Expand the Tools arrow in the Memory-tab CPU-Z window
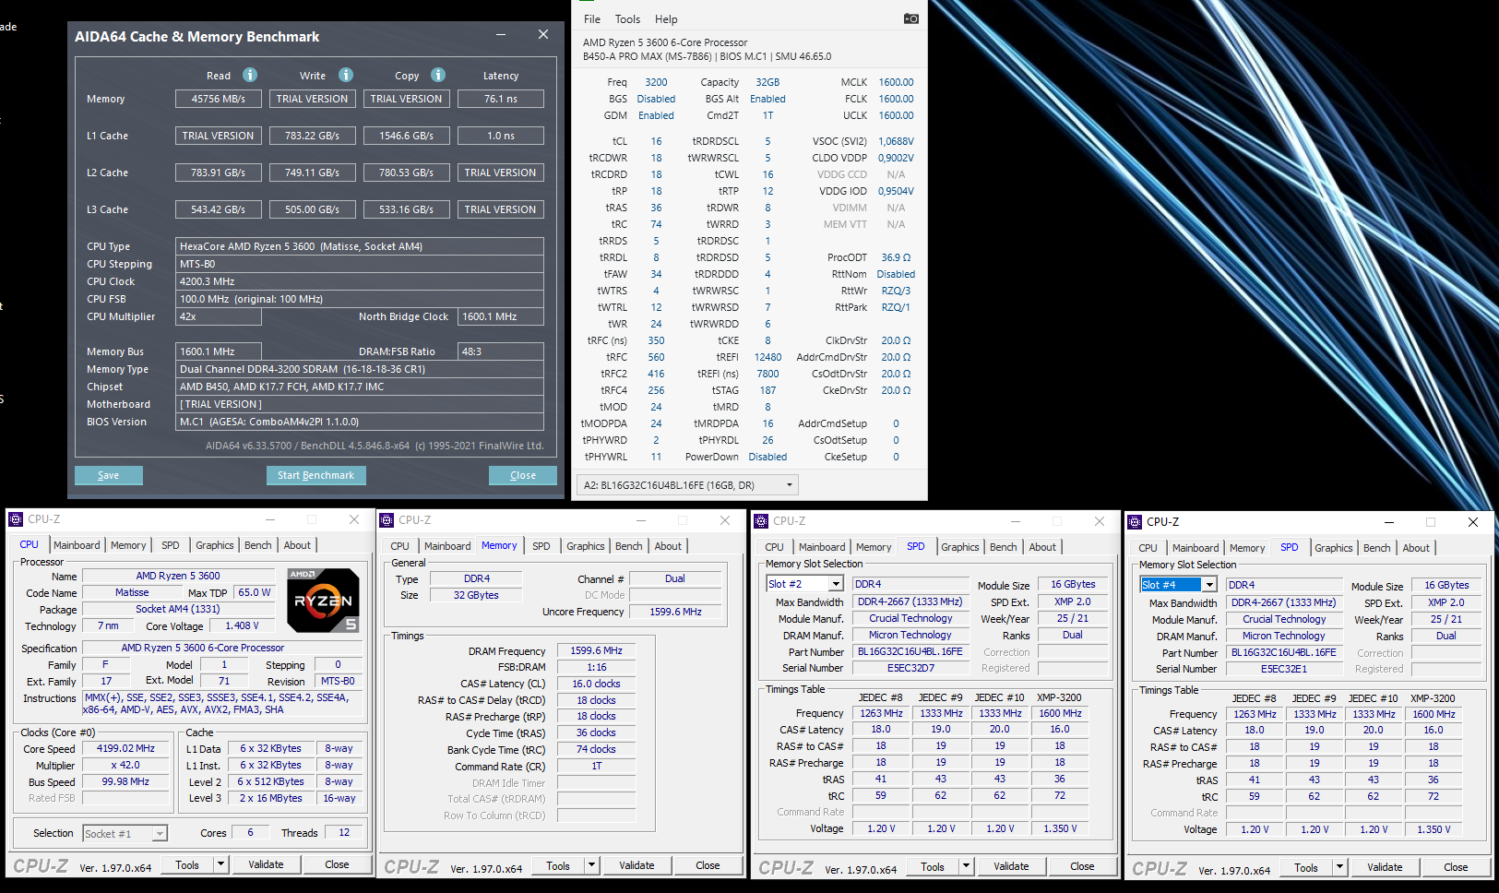The image size is (1499, 893). 591,865
